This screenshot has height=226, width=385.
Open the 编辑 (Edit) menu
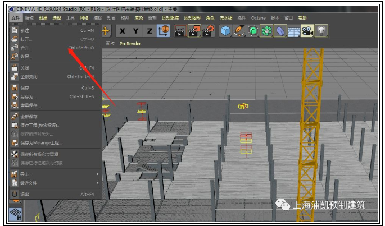tap(29, 18)
